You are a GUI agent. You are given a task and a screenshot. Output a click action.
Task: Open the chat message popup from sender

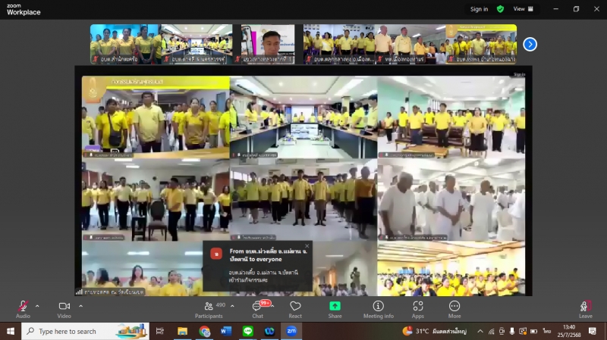pos(257,267)
